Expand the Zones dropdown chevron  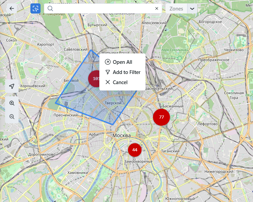(192, 9)
